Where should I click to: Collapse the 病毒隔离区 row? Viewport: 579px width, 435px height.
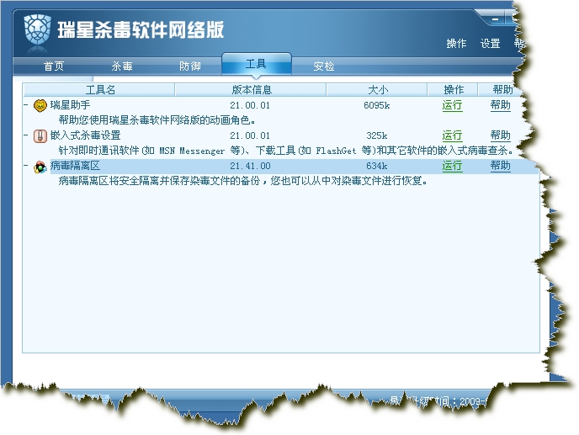point(26,166)
